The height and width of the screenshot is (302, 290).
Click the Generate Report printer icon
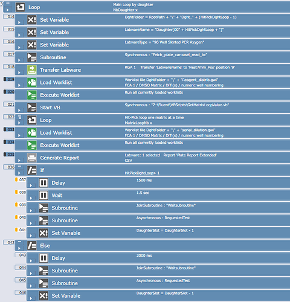click(x=32, y=158)
